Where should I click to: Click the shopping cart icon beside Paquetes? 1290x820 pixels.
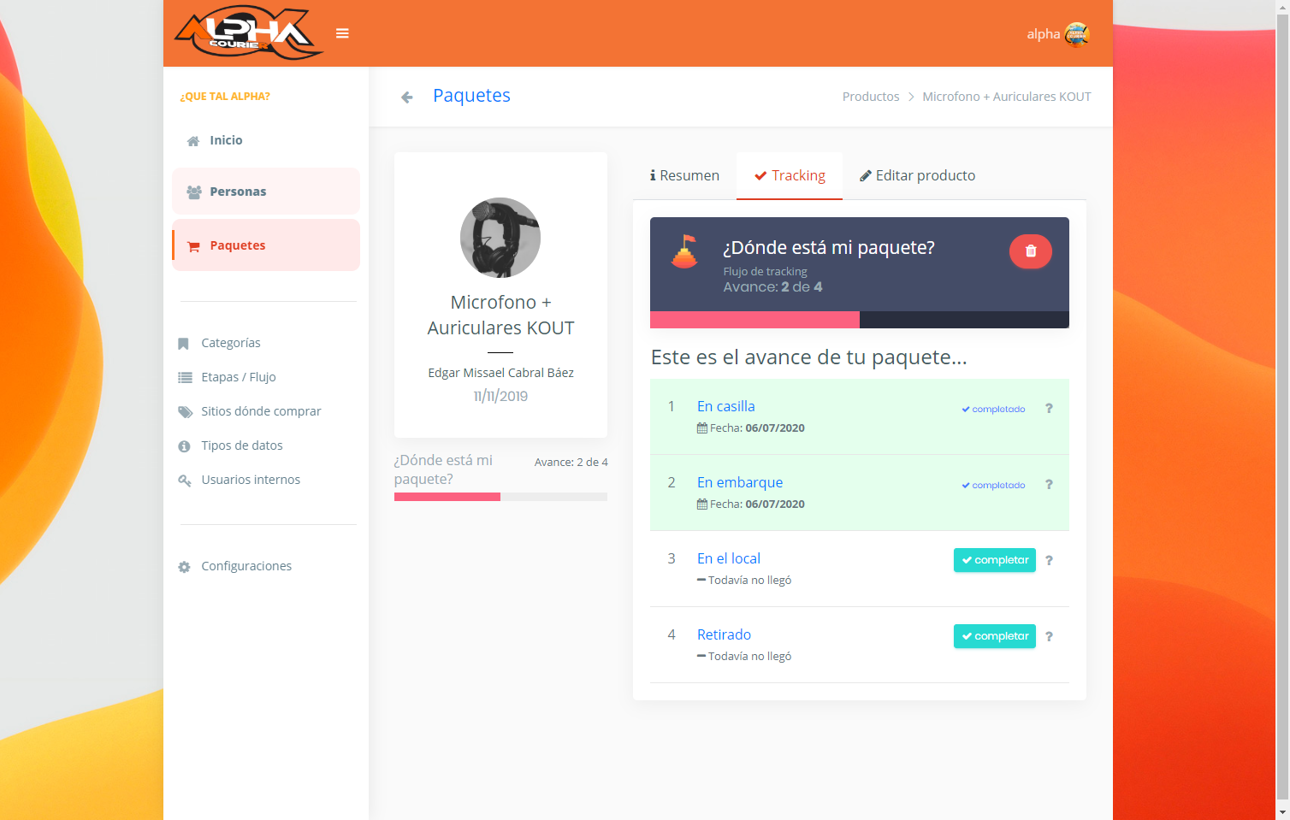(193, 246)
